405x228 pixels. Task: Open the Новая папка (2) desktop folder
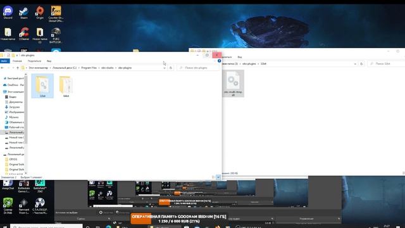[x=40, y=35]
